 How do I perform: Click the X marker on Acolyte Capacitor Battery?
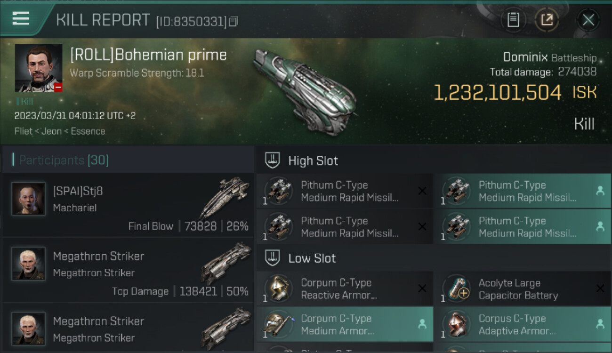click(600, 289)
